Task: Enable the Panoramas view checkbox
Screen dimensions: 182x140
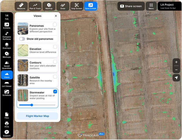Action: [x=55, y=25]
